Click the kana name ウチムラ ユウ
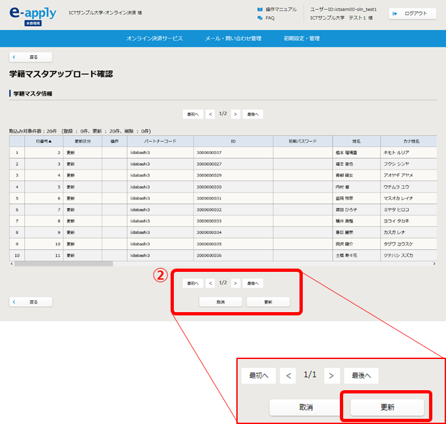Viewport: 446px width, 424px height. click(397, 187)
